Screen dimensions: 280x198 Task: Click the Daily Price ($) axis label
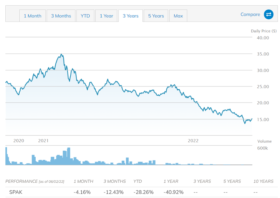pos(263,31)
